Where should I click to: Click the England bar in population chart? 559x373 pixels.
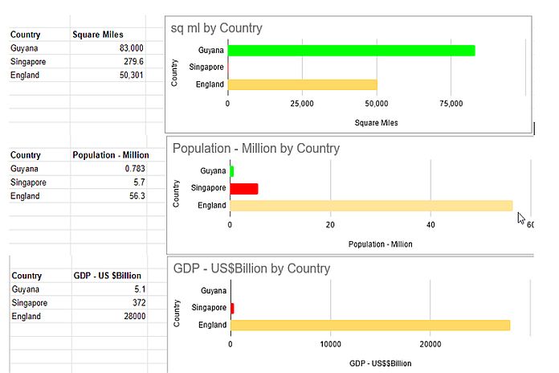click(x=370, y=206)
